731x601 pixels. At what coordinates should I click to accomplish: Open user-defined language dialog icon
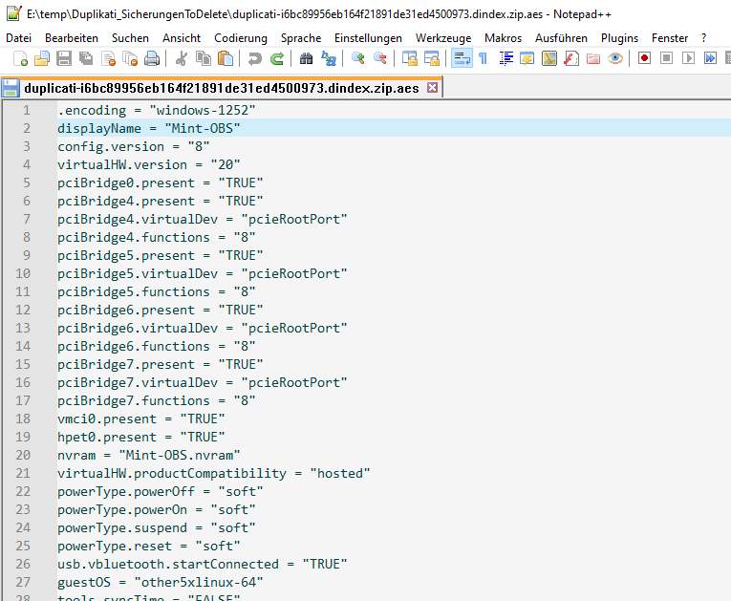527,58
